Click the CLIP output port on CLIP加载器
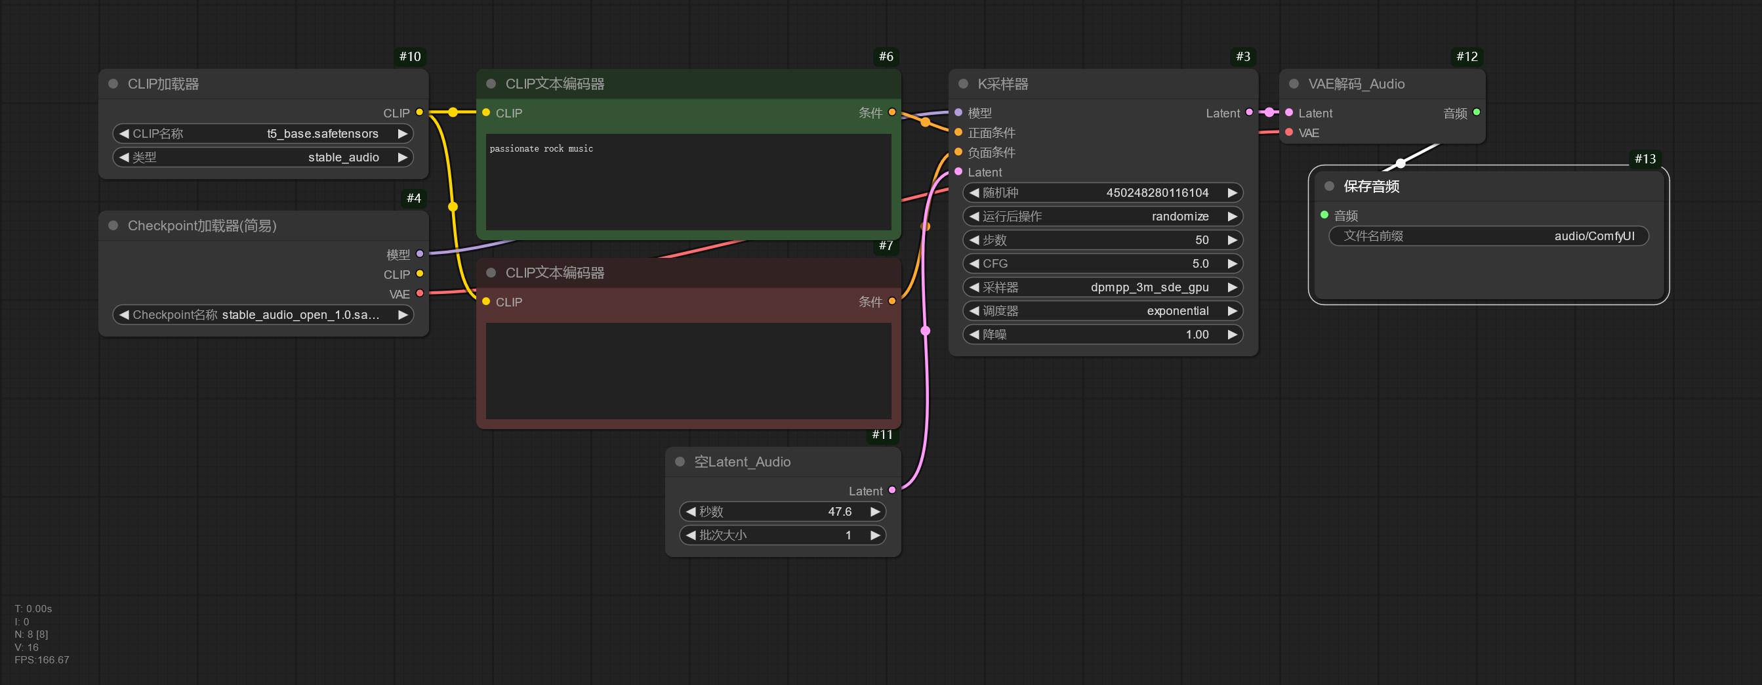Image resolution: width=1762 pixels, height=685 pixels. (419, 113)
